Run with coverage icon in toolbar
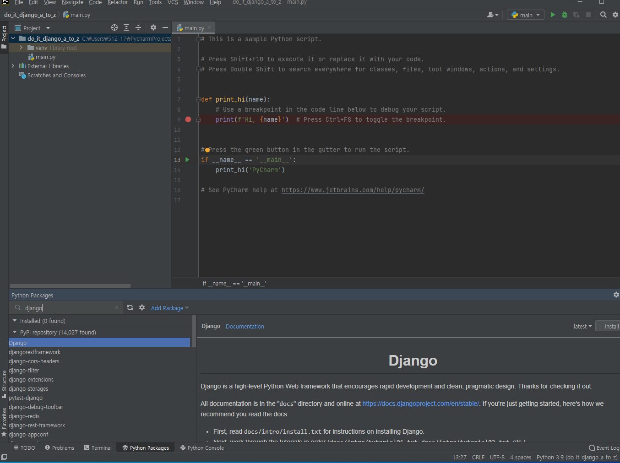The image size is (620, 463). (x=576, y=15)
